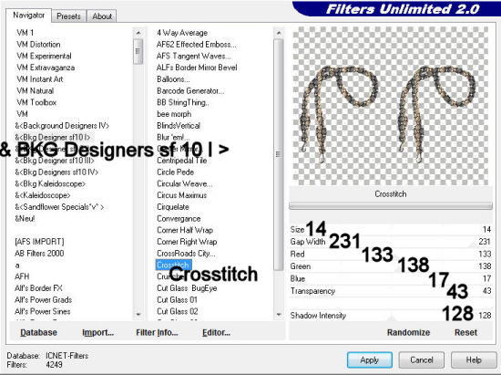Image resolution: width=501 pixels, height=375 pixels.
Task: Choose ALFs Border Mirror Bevel filter
Action: [x=197, y=68]
